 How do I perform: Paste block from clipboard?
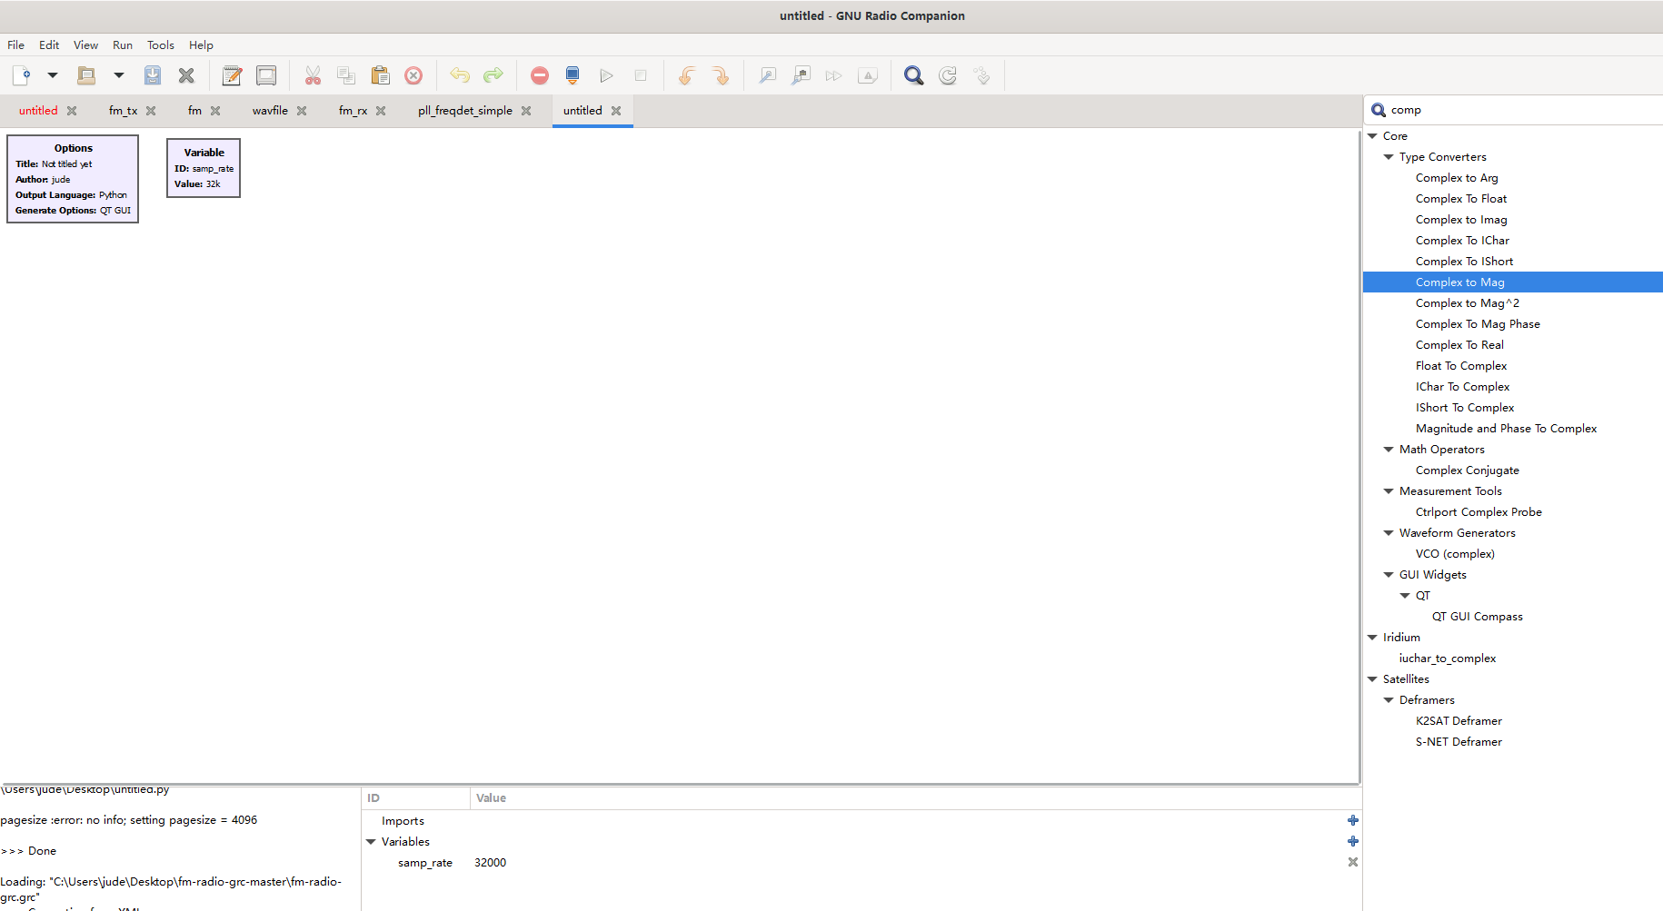tap(380, 75)
